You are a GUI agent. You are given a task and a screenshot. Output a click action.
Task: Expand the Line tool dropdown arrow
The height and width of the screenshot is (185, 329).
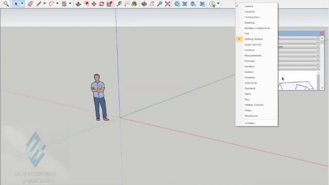pos(44,4)
